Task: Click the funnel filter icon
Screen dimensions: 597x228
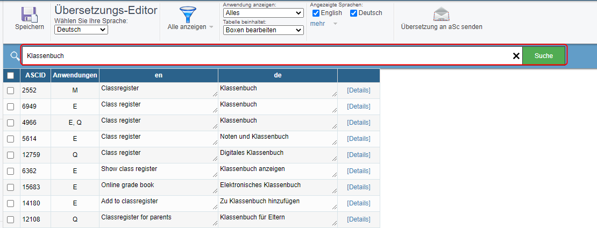Action: coord(187,15)
